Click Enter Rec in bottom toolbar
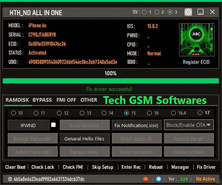222x185 pixels. tap(131, 167)
